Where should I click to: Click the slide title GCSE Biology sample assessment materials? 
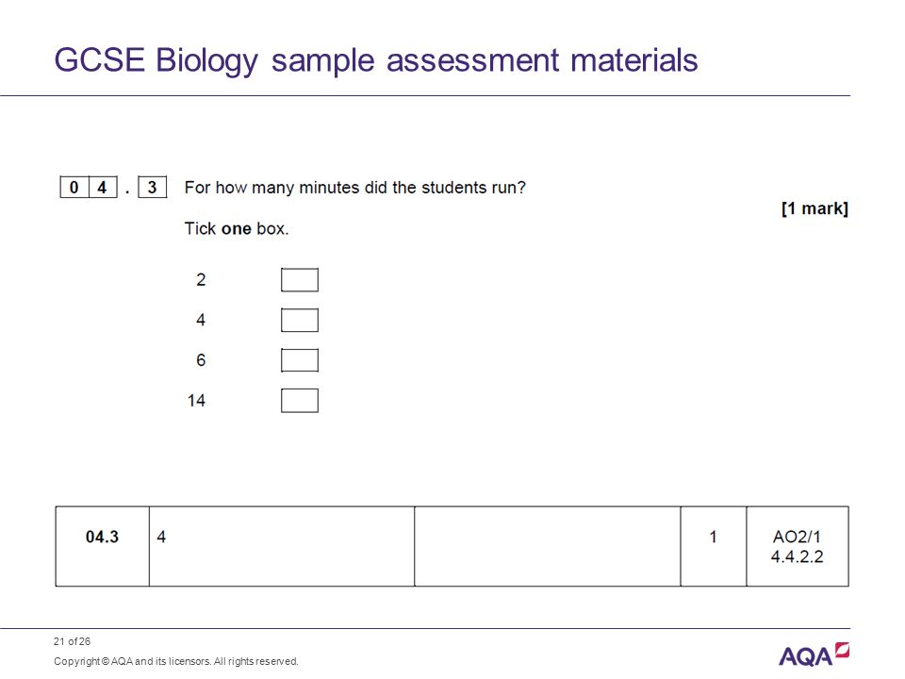point(376,60)
